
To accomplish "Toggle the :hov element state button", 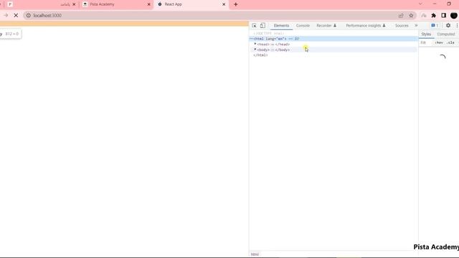I will (439, 43).
